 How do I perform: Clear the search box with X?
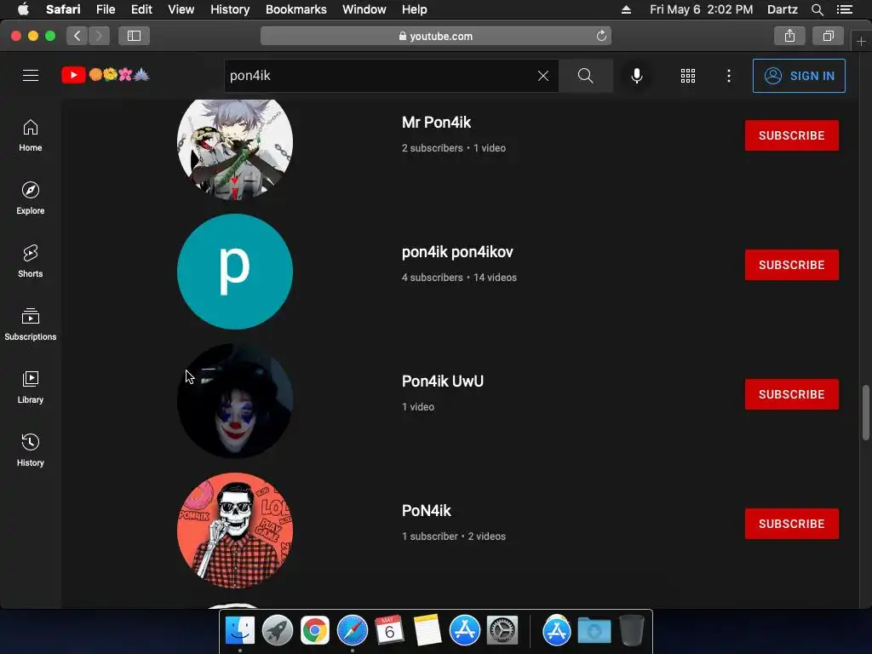click(543, 76)
